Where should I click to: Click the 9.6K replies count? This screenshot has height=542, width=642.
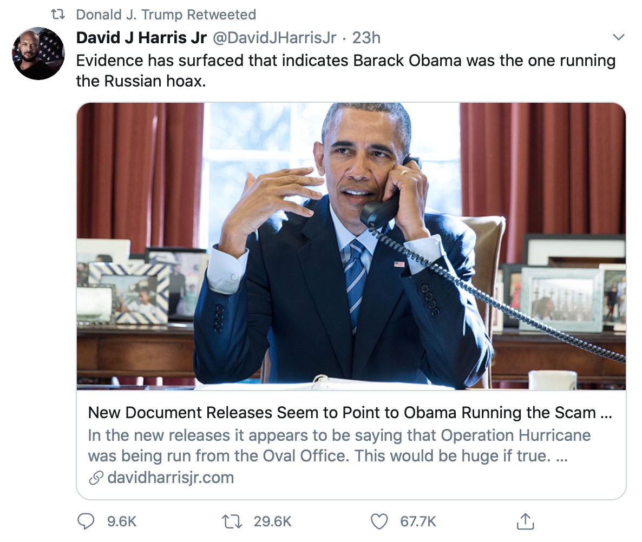click(x=122, y=521)
